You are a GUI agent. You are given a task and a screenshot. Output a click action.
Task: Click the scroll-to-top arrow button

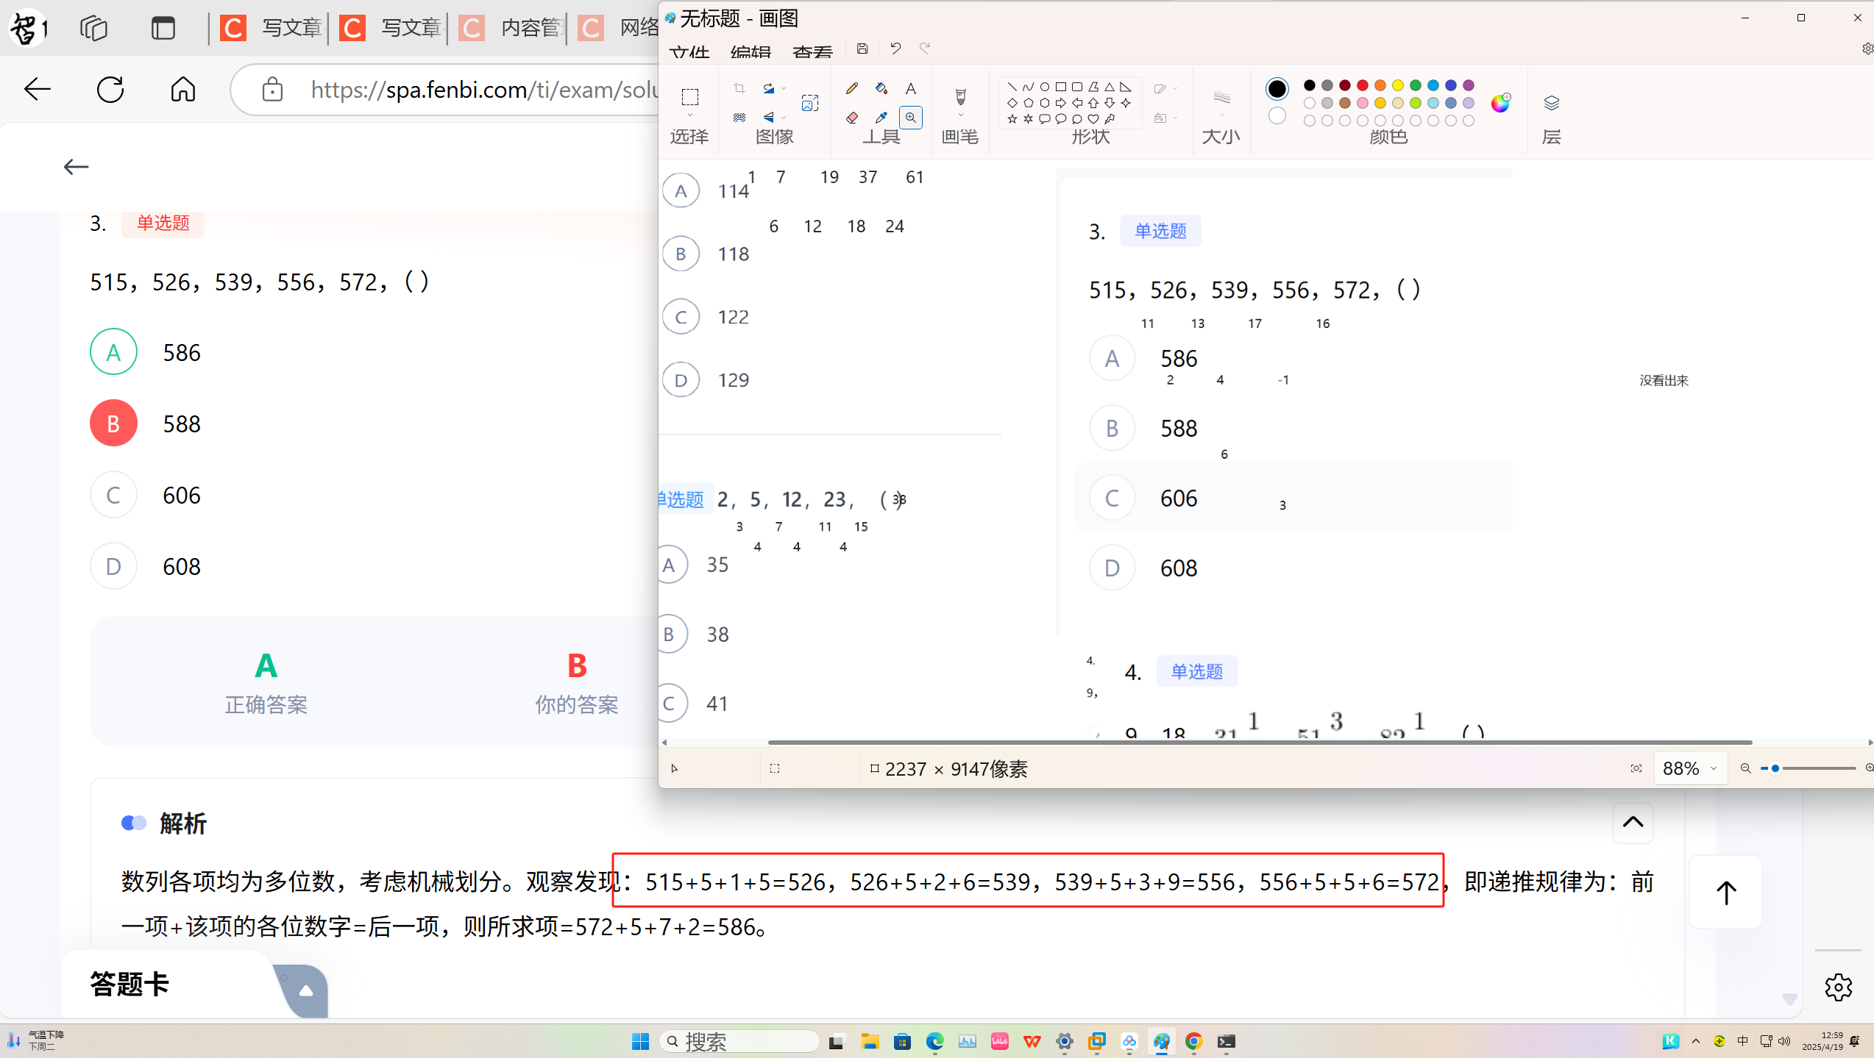click(1725, 893)
